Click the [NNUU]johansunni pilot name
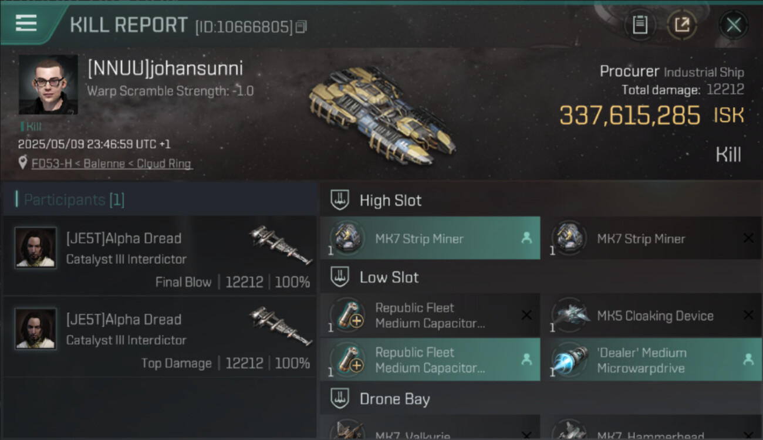 click(x=165, y=69)
